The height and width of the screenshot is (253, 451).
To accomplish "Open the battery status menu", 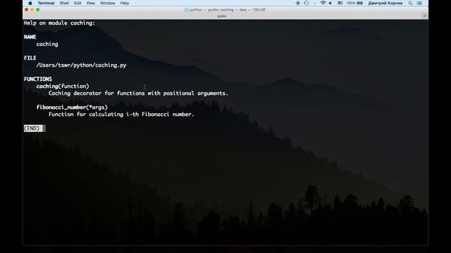I will (x=354, y=3).
